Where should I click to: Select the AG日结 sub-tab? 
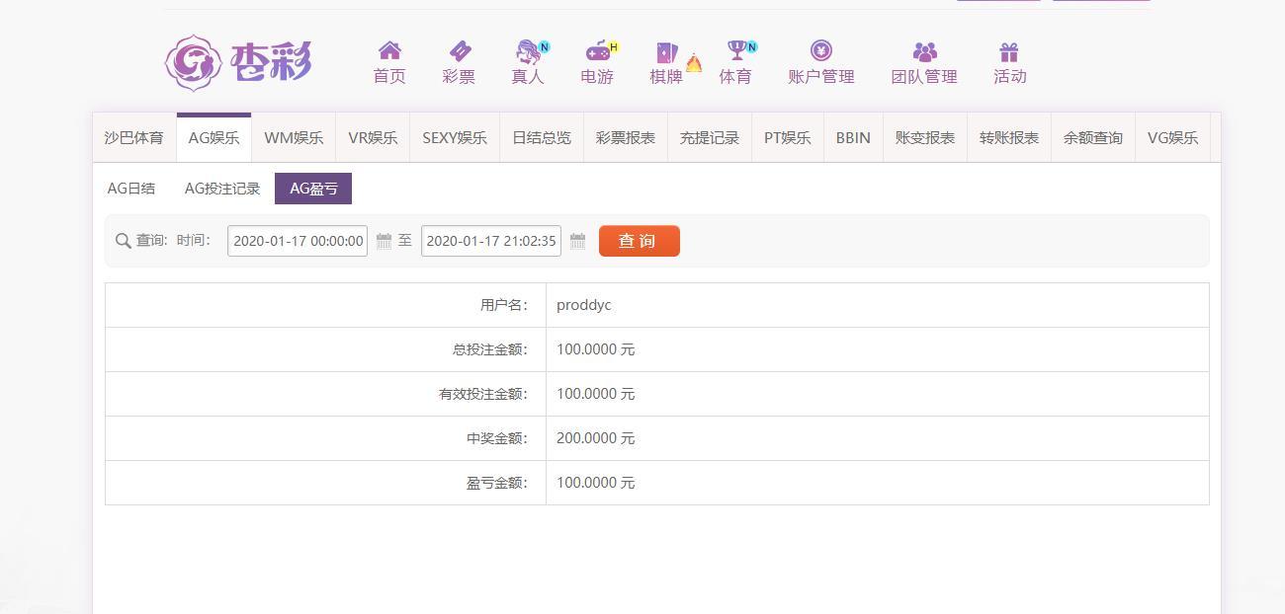(131, 189)
